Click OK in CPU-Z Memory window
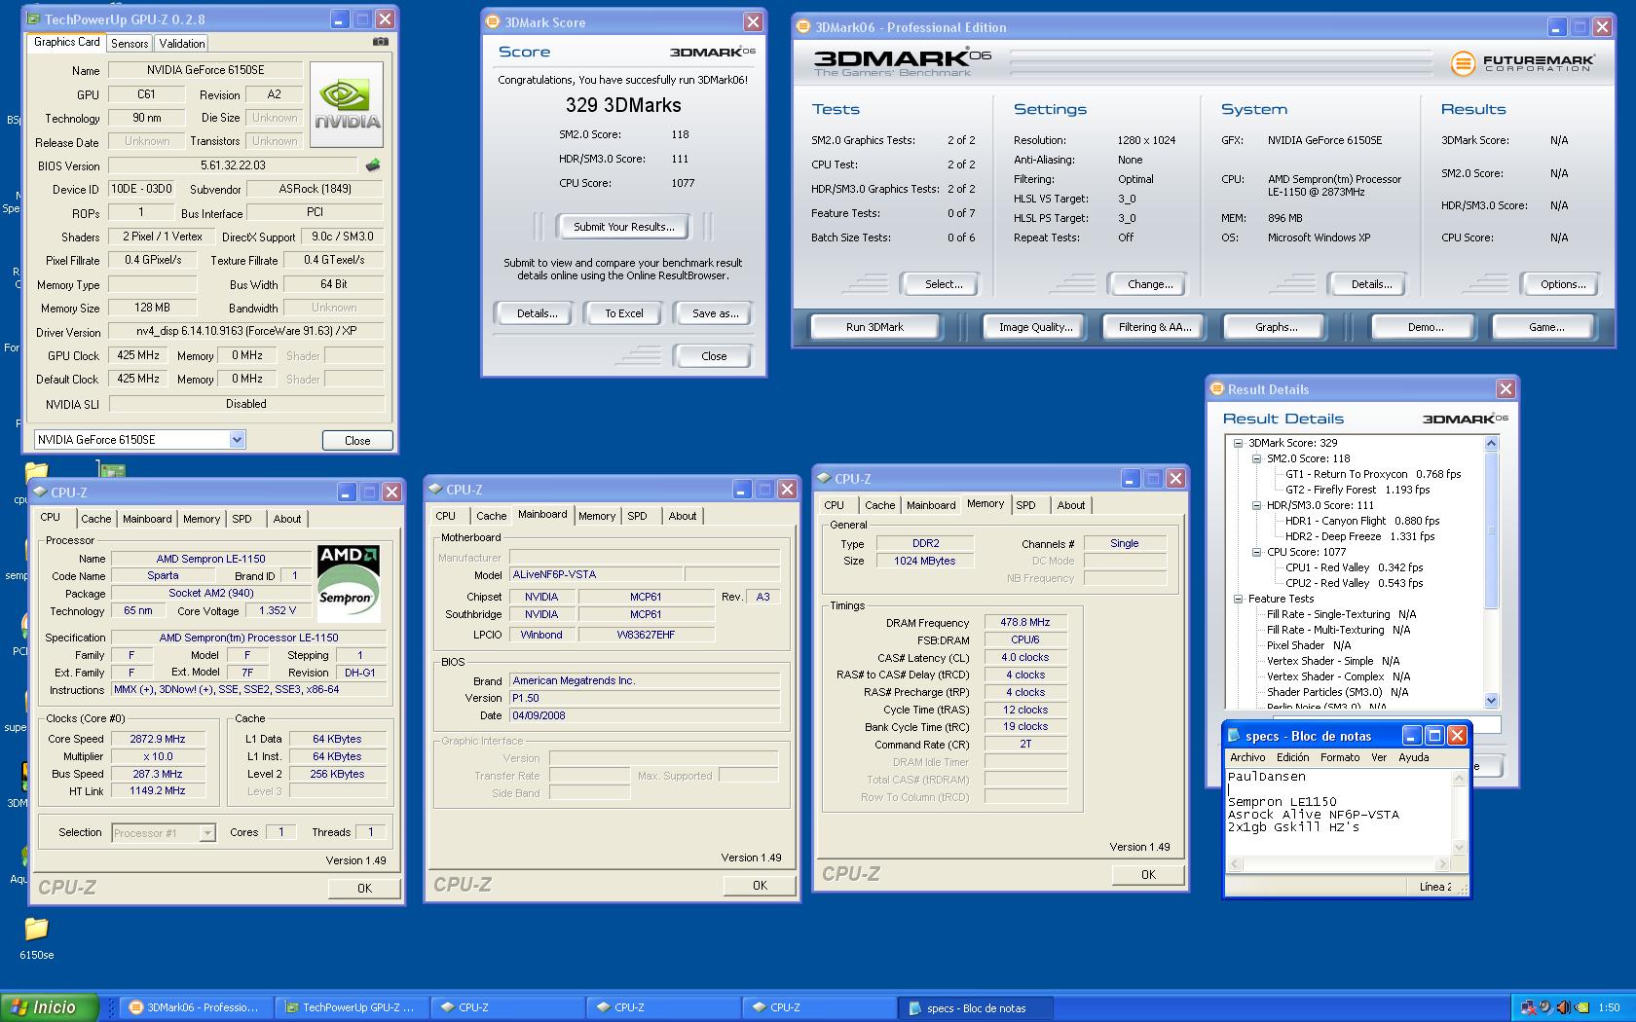This screenshot has height=1022, width=1636. pyautogui.click(x=1148, y=875)
